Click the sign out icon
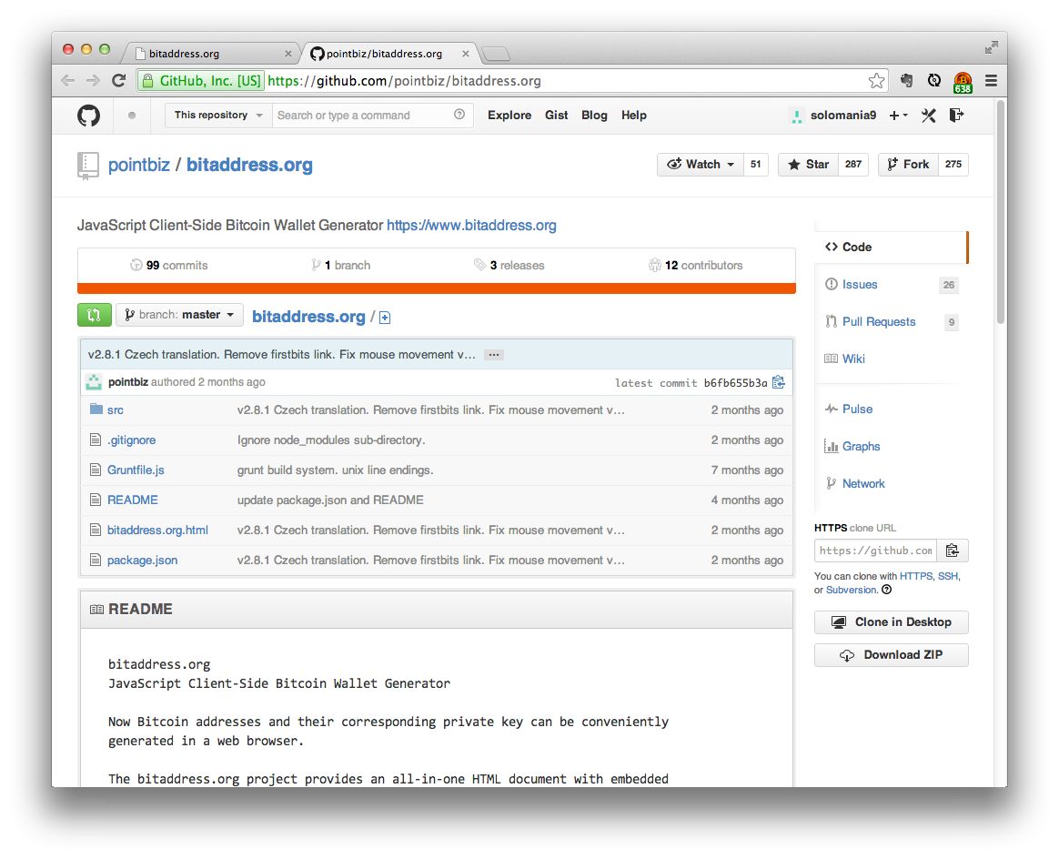The height and width of the screenshot is (859, 1059). [x=956, y=116]
